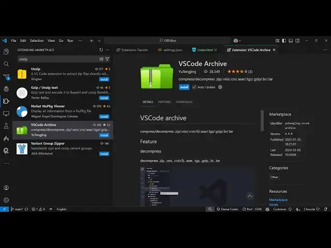Open the View menu
The height and width of the screenshot is (248, 331).
[51, 41]
